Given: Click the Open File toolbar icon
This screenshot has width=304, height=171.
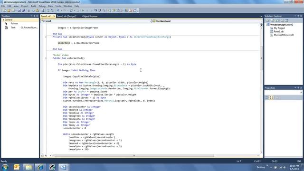Looking at the screenshot, I should (x=9, y=10).
